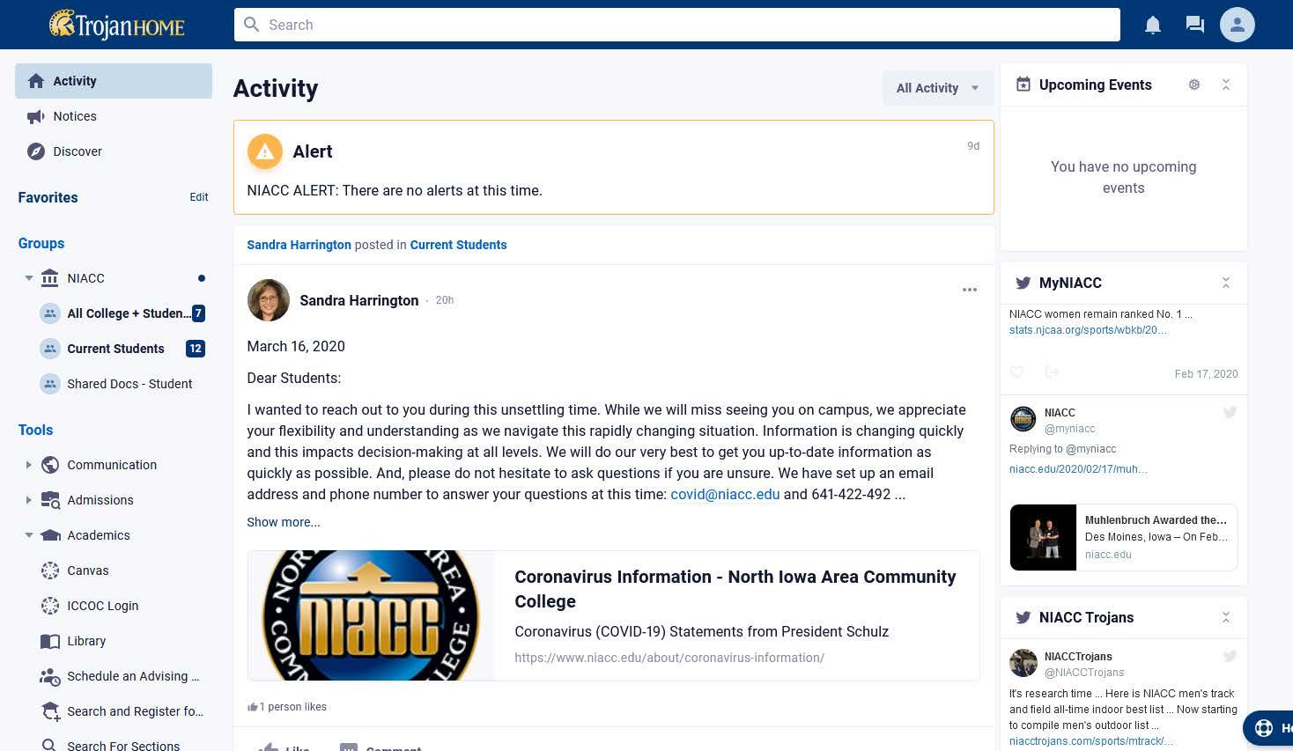
Task: Collapse the Academics tools section
Action: (x=29, y=535)
